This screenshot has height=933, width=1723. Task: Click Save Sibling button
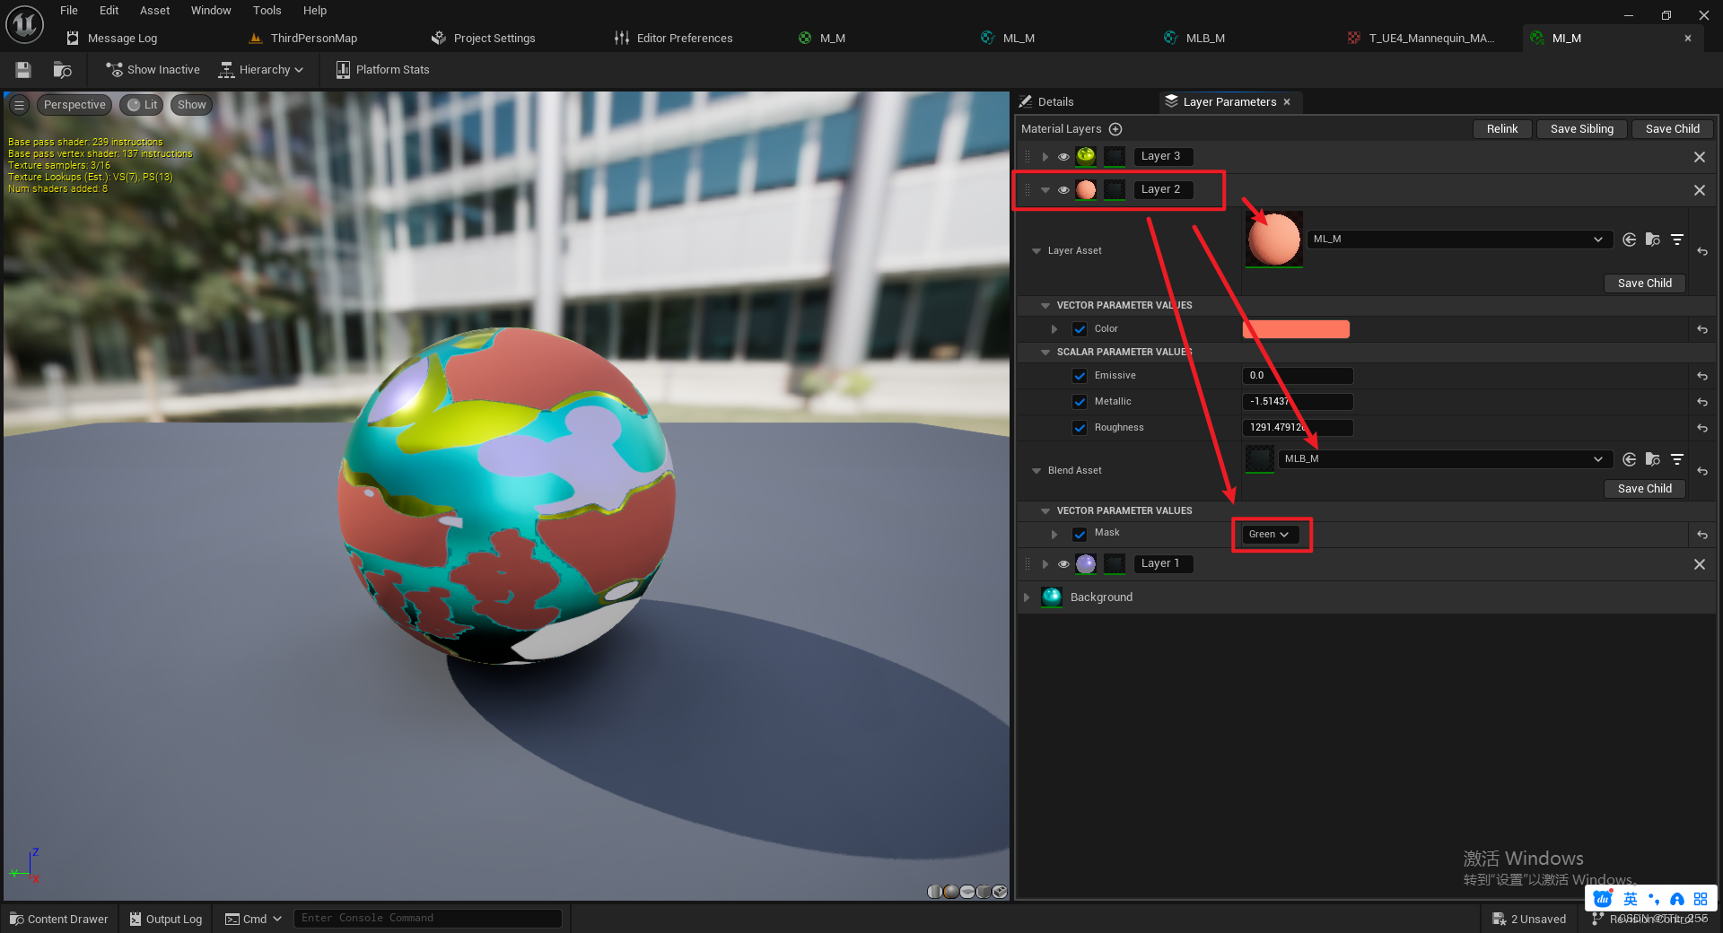pyautogui.click(x=1581, y=129)
